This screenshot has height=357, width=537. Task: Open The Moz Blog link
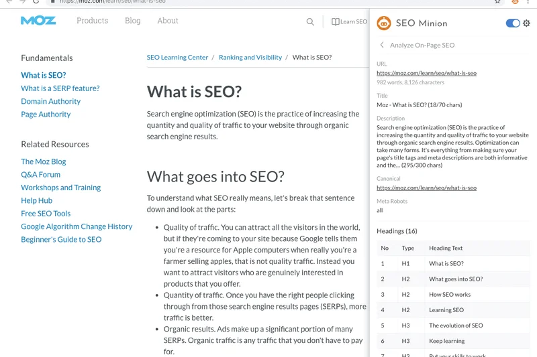point(43,161)
